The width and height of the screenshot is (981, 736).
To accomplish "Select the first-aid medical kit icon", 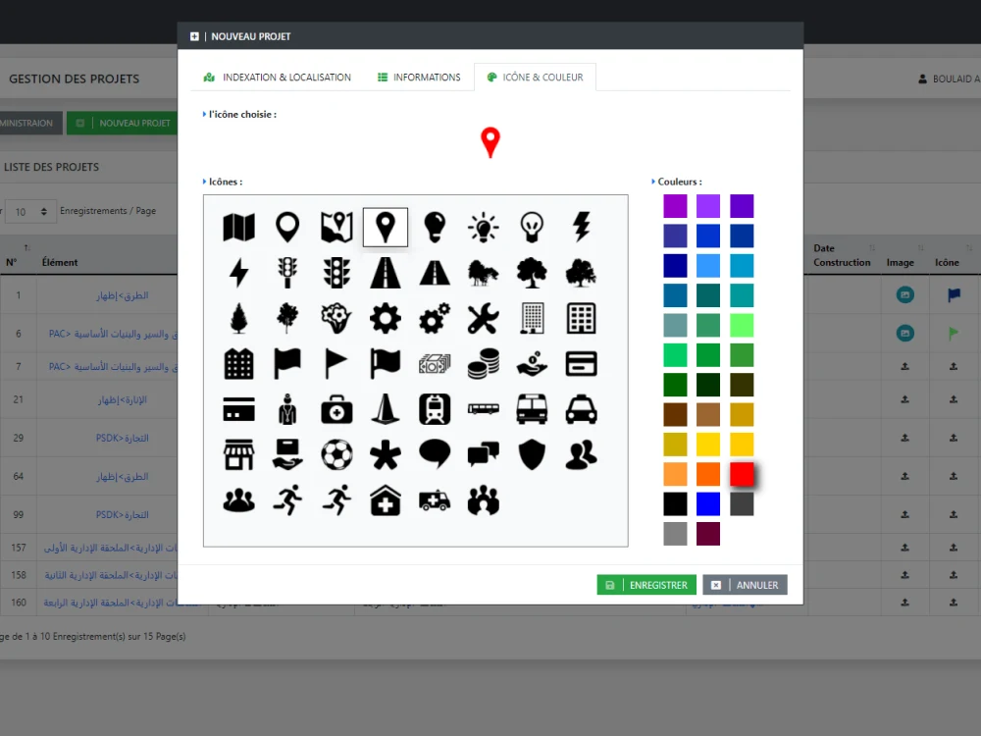I will coord(336,410).
